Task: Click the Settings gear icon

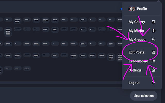Action: tap(153, 70)
